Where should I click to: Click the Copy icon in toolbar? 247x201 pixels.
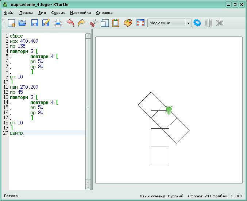pos(105,23)
